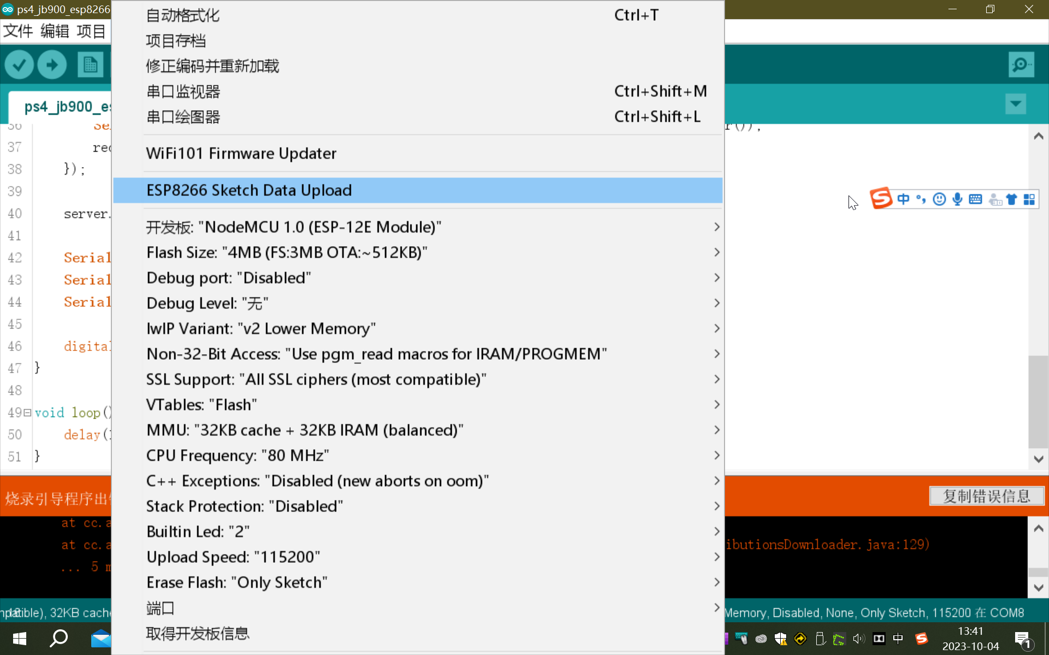The width and height of the screenshot is (1049, 655).
Task: Open skin (shirt) icon on Sogou bar
Action: 1011,199
